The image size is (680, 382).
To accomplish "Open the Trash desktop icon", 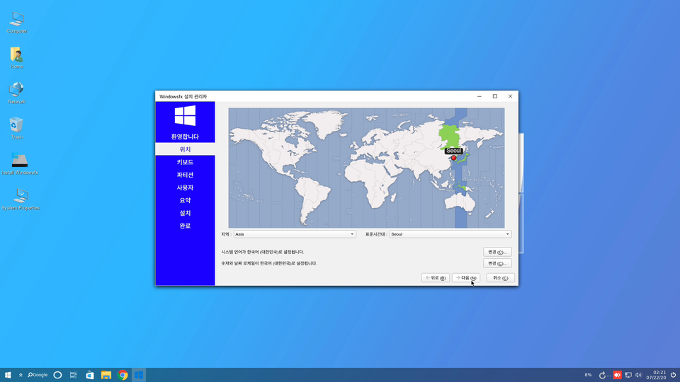I will (17, 128).
